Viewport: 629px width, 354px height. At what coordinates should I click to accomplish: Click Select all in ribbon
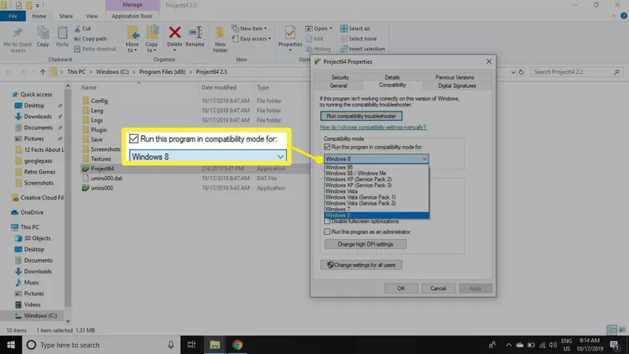click(x=355, y=29)
